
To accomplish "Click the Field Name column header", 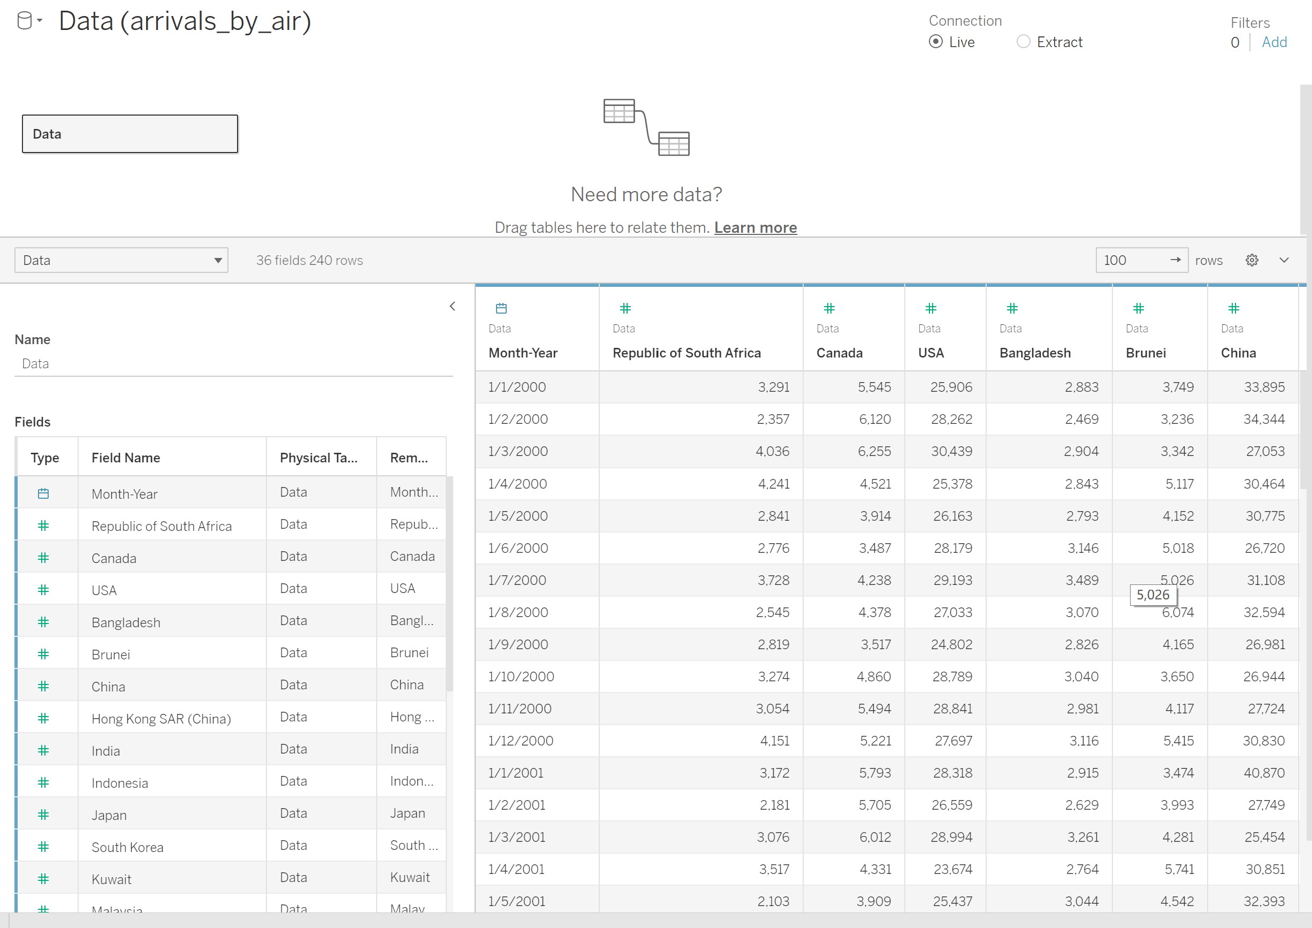I will point(126,458).
